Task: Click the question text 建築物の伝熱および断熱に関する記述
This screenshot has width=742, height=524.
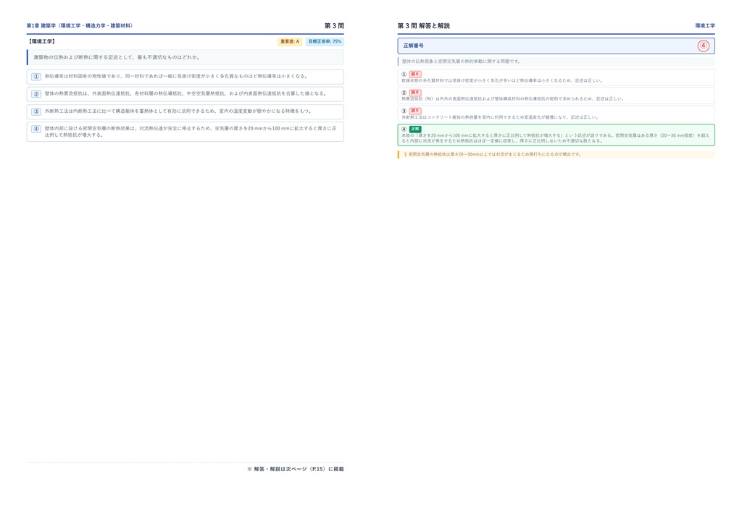Action: coord(117,57)
